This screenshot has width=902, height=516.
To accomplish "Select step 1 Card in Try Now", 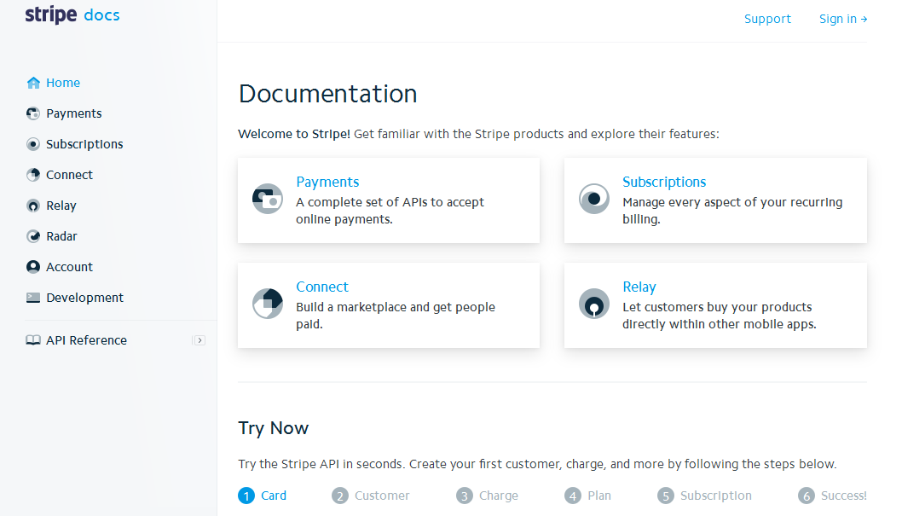I will [263, 496].
